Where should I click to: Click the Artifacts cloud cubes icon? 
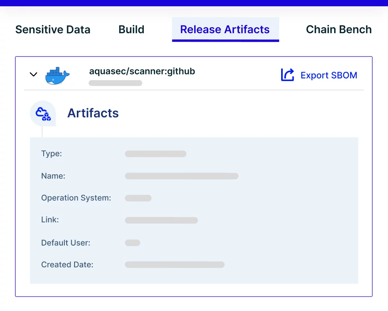click(43, 113)
